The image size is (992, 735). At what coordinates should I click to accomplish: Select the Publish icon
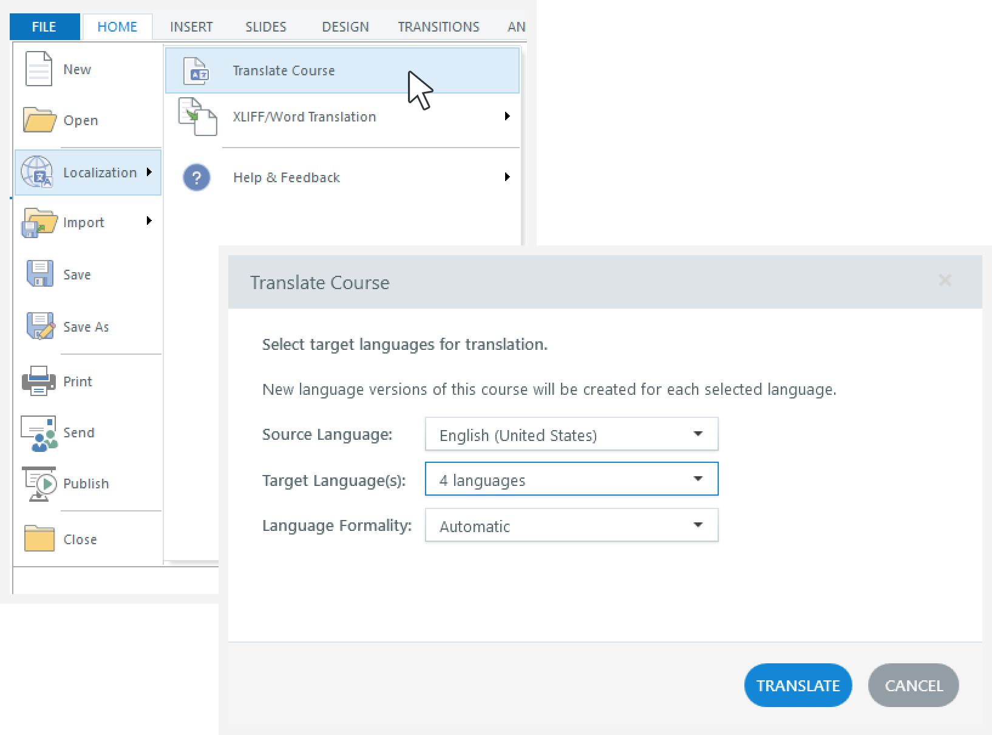(38, 483)
